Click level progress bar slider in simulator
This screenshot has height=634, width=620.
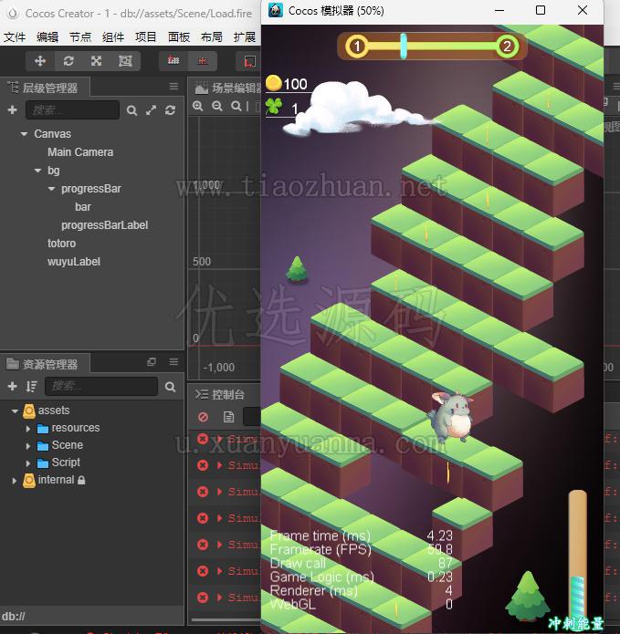point(404,47)
